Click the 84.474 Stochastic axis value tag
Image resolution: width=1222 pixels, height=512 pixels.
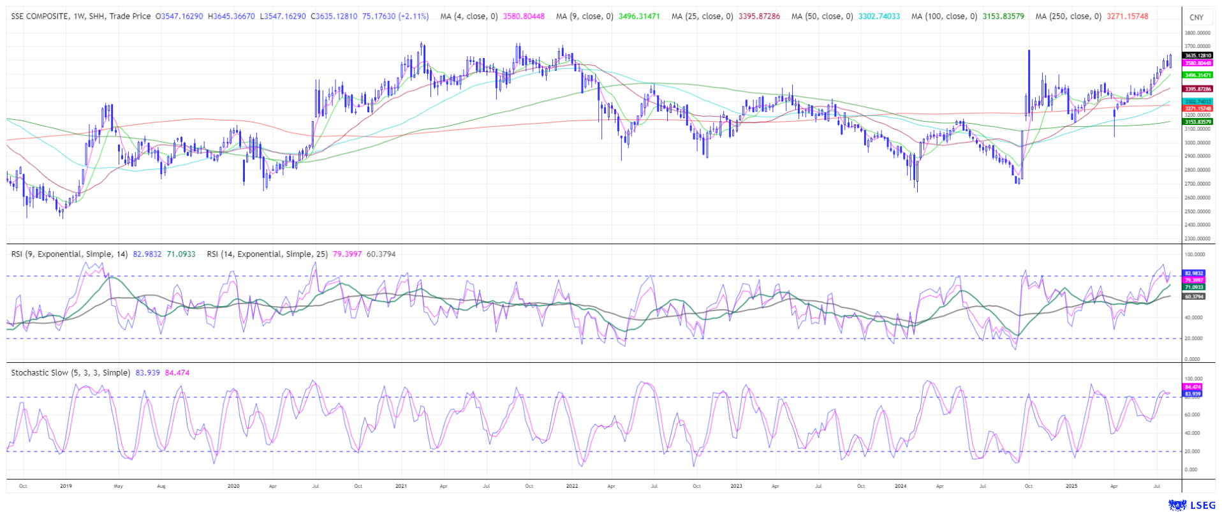pos(1192,387)
